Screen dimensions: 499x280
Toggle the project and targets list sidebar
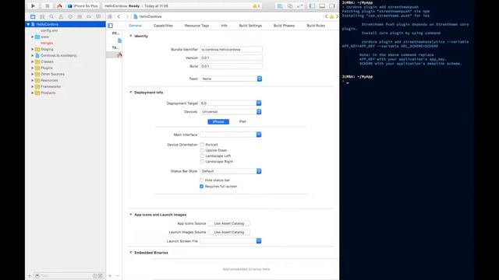[x=111, y=26]
